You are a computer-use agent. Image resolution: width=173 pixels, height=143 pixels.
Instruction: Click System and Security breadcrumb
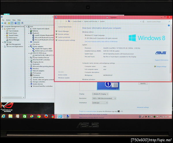coord(91,22)
